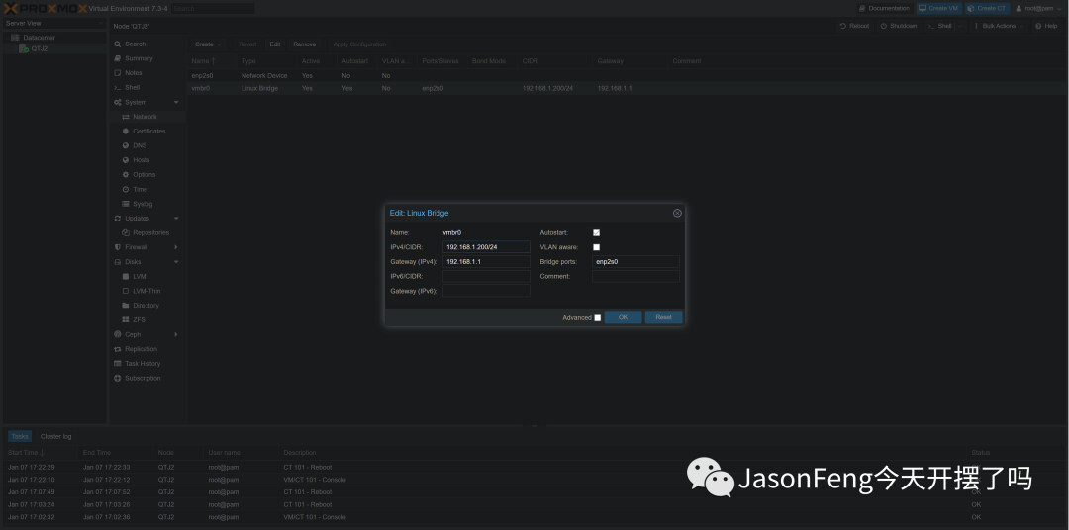
Task: Click the Create CT button
Action: (987, 8)
